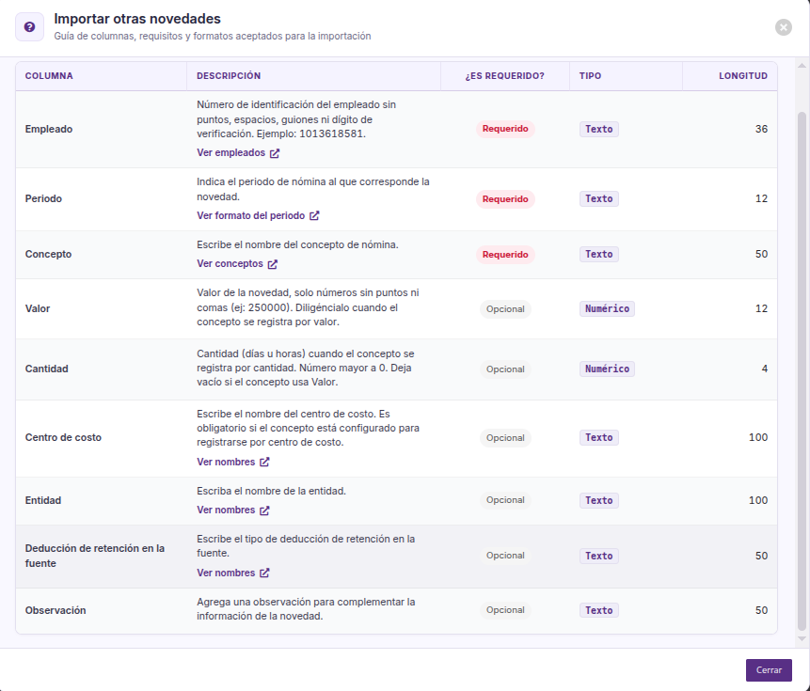
Task: Select 'Deducción de retención en la fuente' name
Action: [x=95, y=556]
